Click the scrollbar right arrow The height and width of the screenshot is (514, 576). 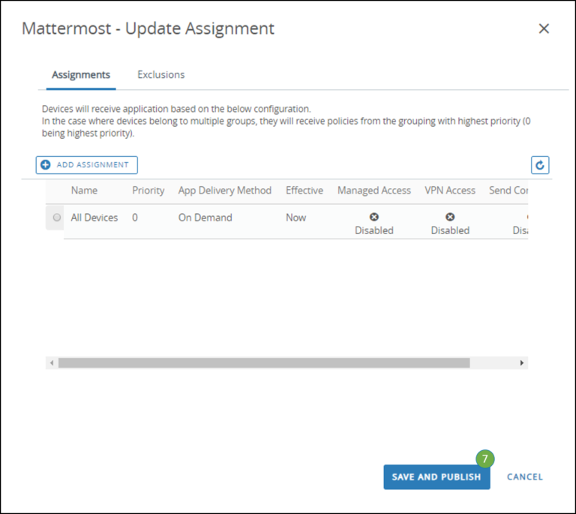click(x=522, y=363)
